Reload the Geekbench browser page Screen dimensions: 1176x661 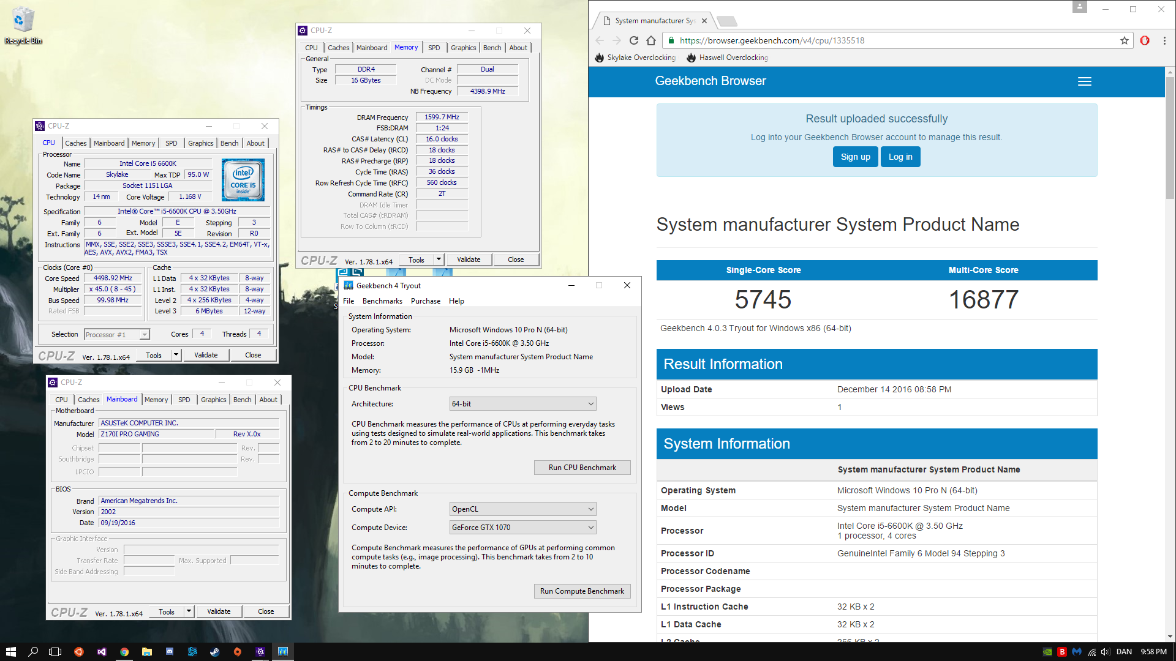point(634,40)
